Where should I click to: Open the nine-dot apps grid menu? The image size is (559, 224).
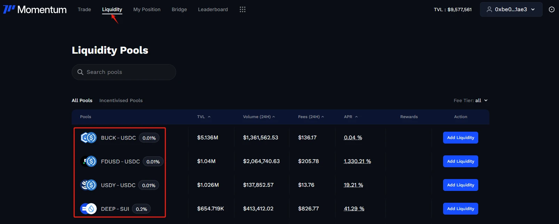pos(243,9)
